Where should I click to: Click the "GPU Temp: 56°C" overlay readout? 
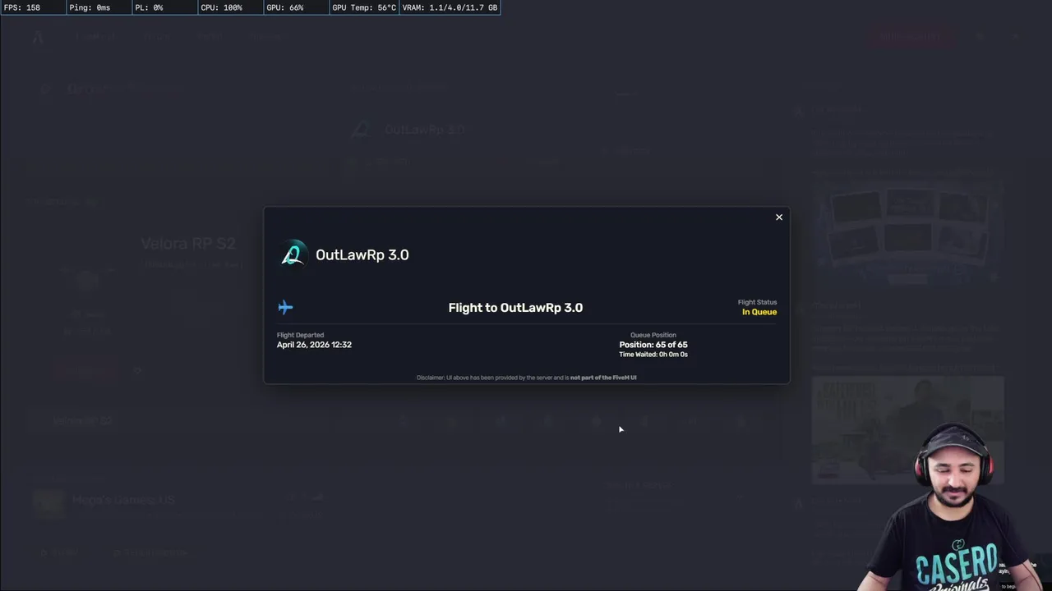[x=364, y=7]
